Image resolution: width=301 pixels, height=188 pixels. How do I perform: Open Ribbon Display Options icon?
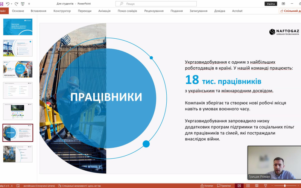coord(283,4)
